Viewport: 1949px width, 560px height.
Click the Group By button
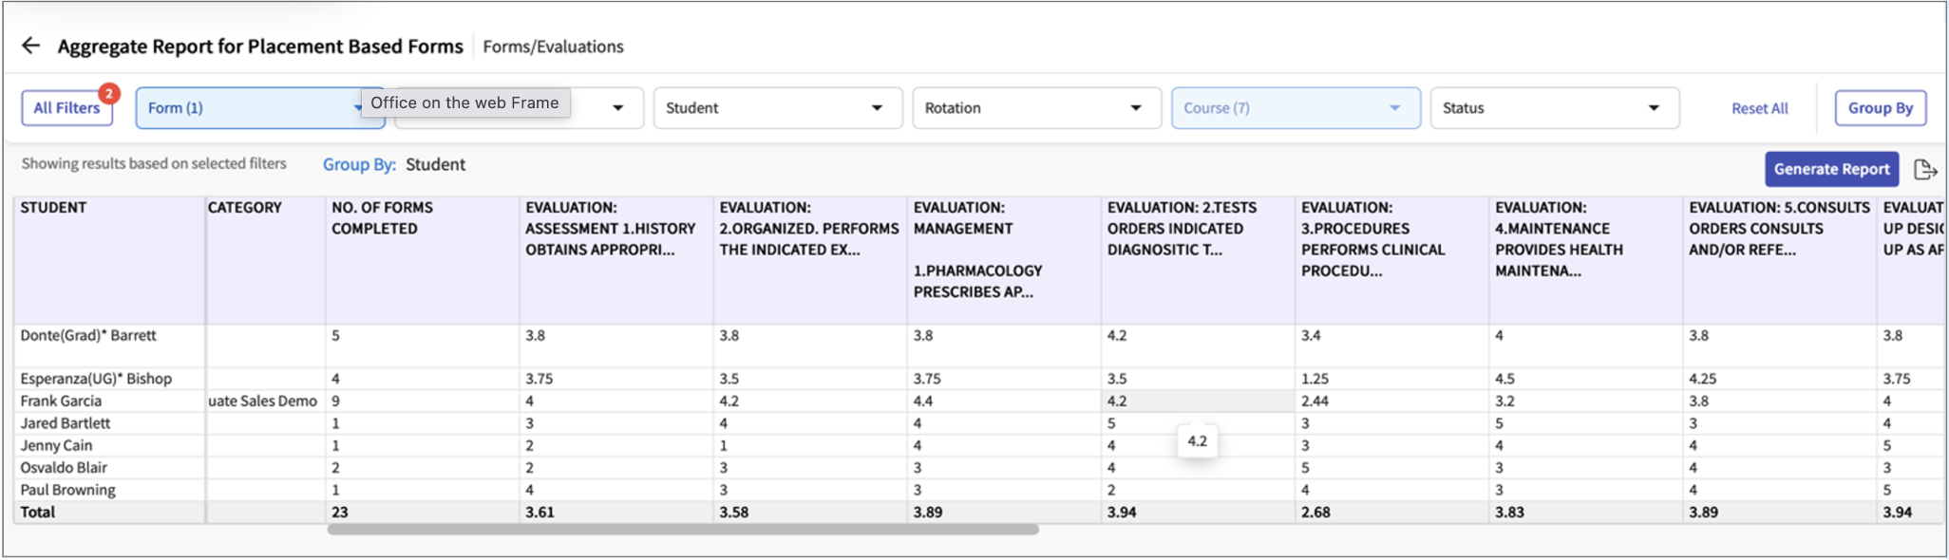coord(1880,108)
